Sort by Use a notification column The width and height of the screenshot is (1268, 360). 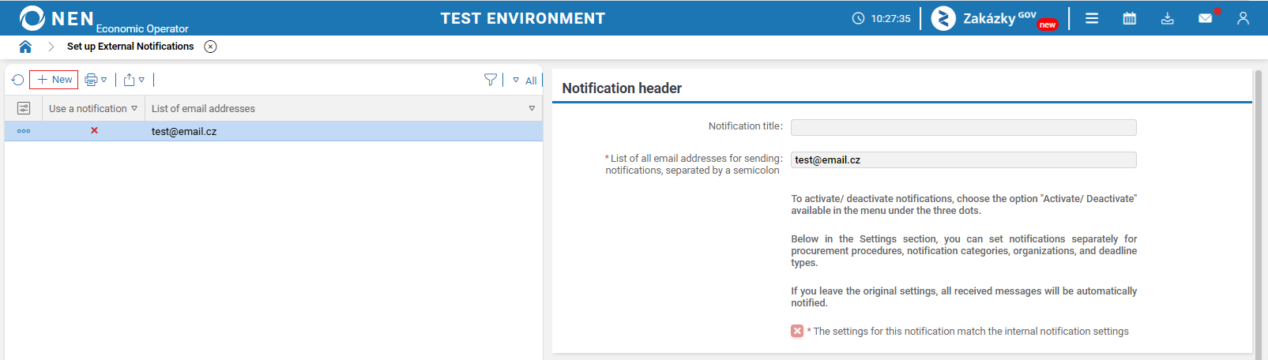[x=93, y=109]
